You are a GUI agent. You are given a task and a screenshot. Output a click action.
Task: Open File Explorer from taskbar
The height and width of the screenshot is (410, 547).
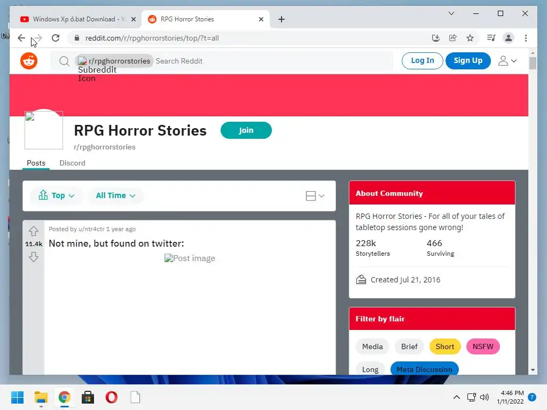(41, 397)
